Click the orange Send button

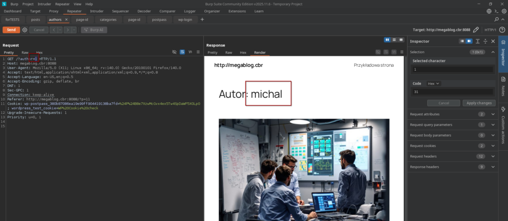point(11,30)
